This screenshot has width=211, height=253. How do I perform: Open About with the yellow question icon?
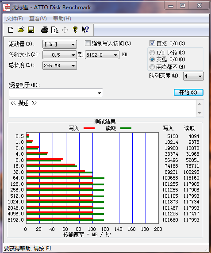[x=75, y=30]
